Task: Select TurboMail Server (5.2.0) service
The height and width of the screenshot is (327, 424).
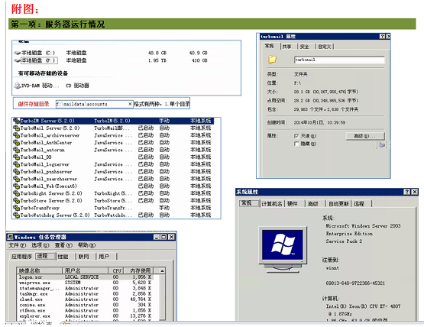Action: (113, 128)
